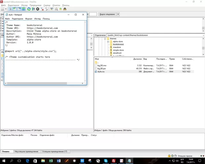Image resolution: width=205 pixels, height=164 pixels.
Task: Click the refresh file lists icon
Action: click(x=29, y=9)
